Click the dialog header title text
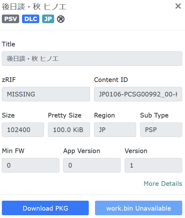The width and height of the screenshot is (185, 218). pyautogui.click(x=34, y=7)
